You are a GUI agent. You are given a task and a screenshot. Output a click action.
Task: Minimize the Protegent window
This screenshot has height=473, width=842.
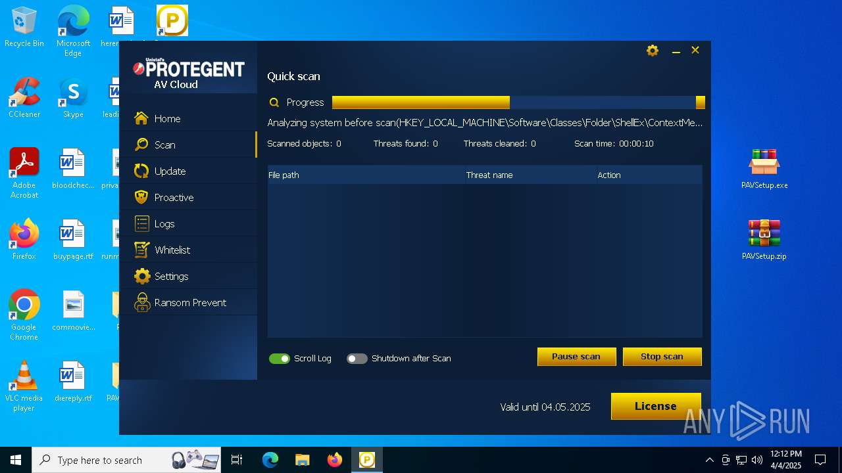[676, 51]
